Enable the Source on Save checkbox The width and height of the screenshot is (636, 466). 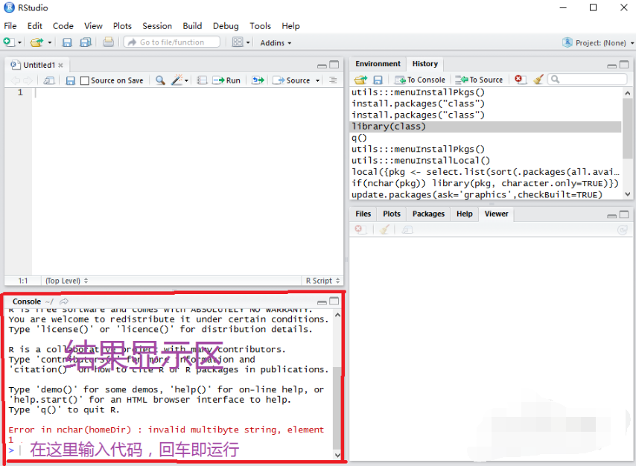[84, 80]
